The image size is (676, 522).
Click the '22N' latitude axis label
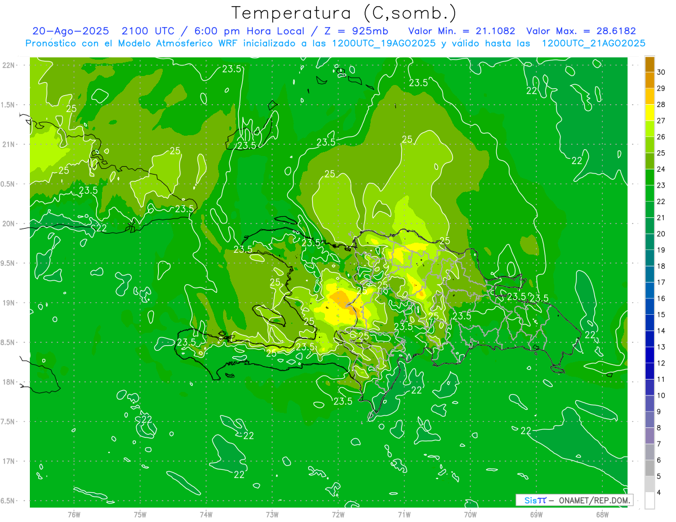tap(8, 65)
